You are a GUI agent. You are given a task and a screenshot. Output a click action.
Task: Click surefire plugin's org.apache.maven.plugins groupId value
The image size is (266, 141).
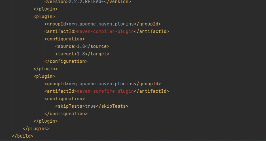pos(101,84)
